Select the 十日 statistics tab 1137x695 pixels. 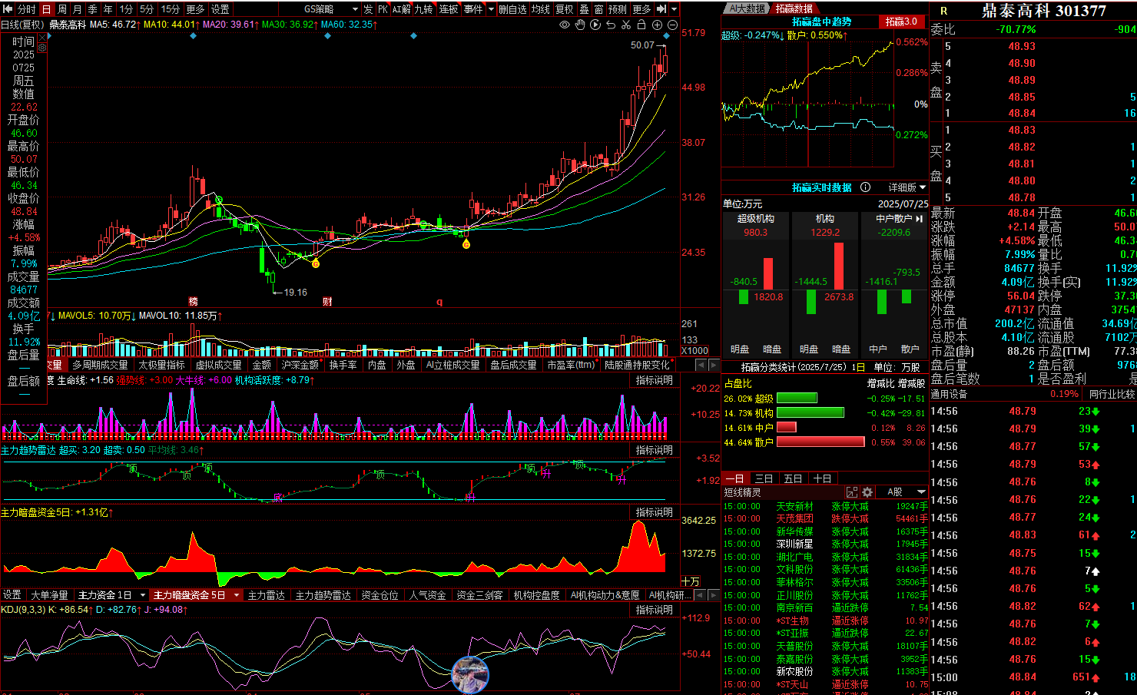click(822, 478)
